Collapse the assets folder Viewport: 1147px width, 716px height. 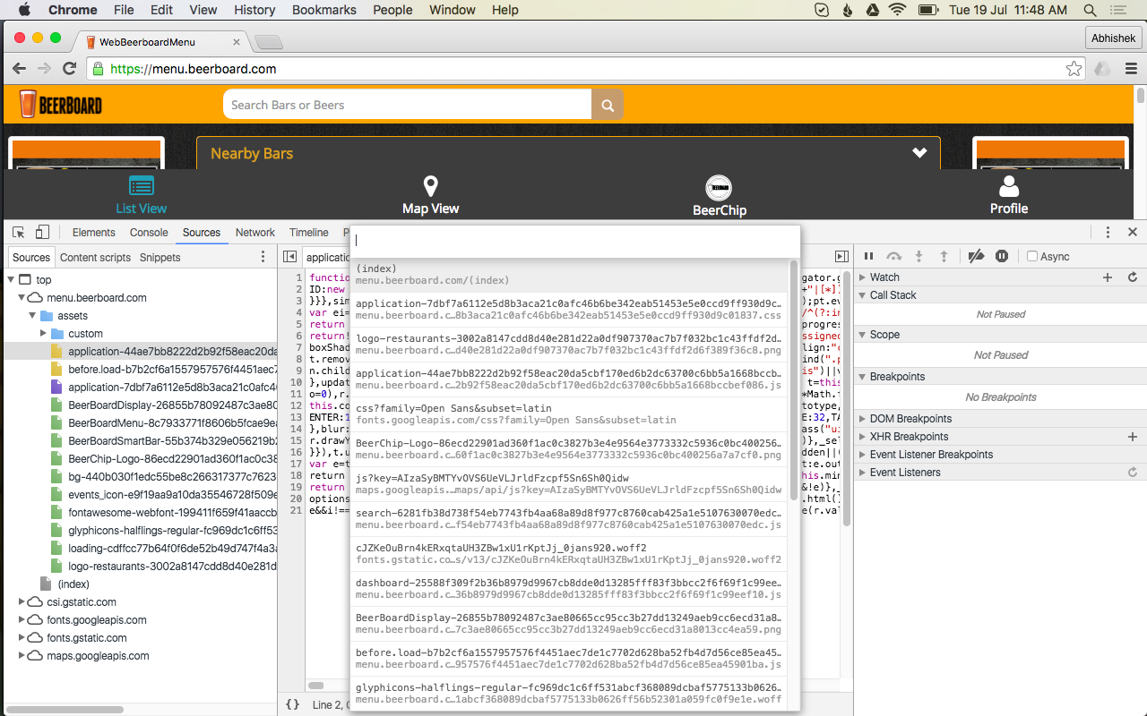pos(32,316)
